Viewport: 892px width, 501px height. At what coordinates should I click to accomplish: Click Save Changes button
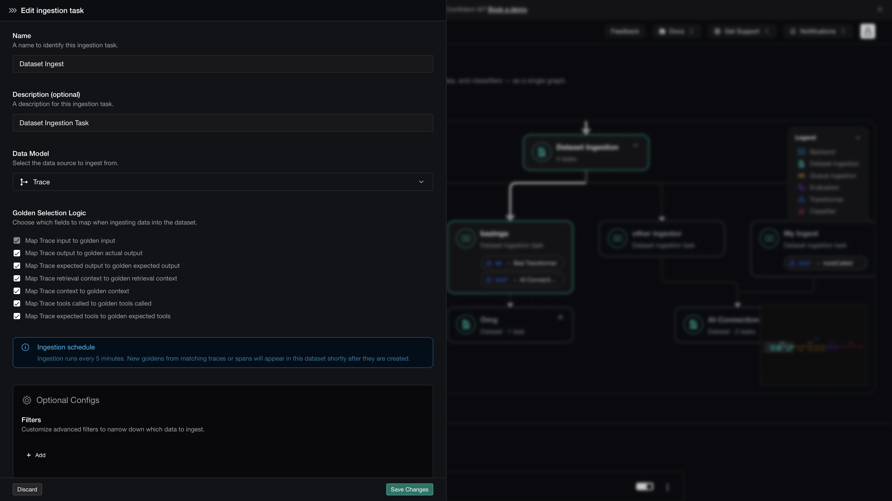pos(409,489)
